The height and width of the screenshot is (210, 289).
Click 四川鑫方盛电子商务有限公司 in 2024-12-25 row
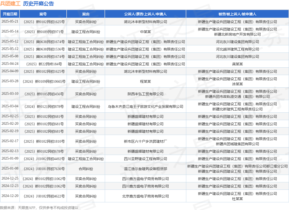(146, 179)
